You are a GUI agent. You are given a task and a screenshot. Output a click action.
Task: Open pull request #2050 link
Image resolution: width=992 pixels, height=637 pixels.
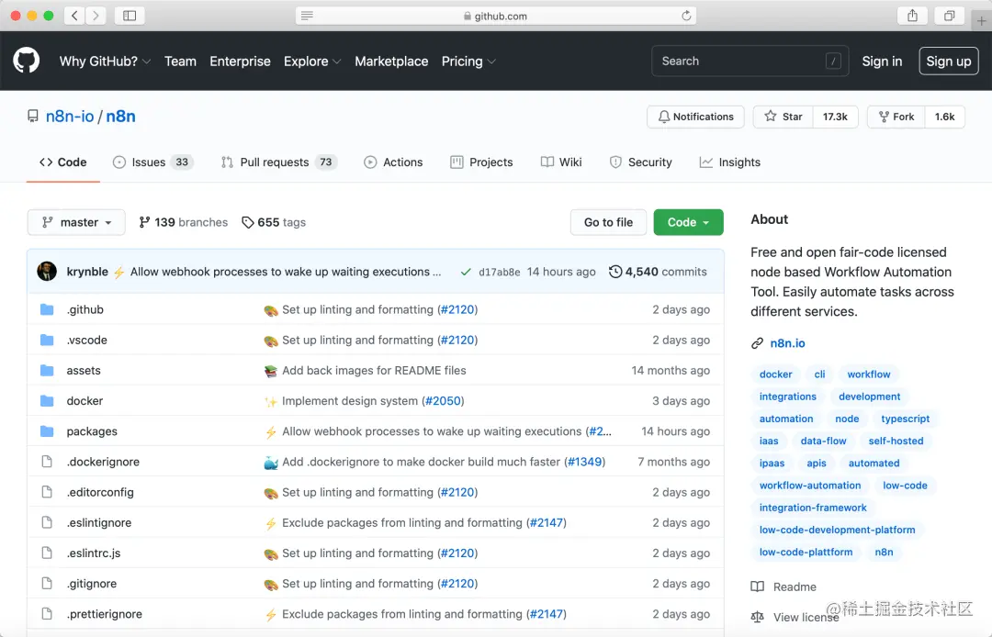443,401
